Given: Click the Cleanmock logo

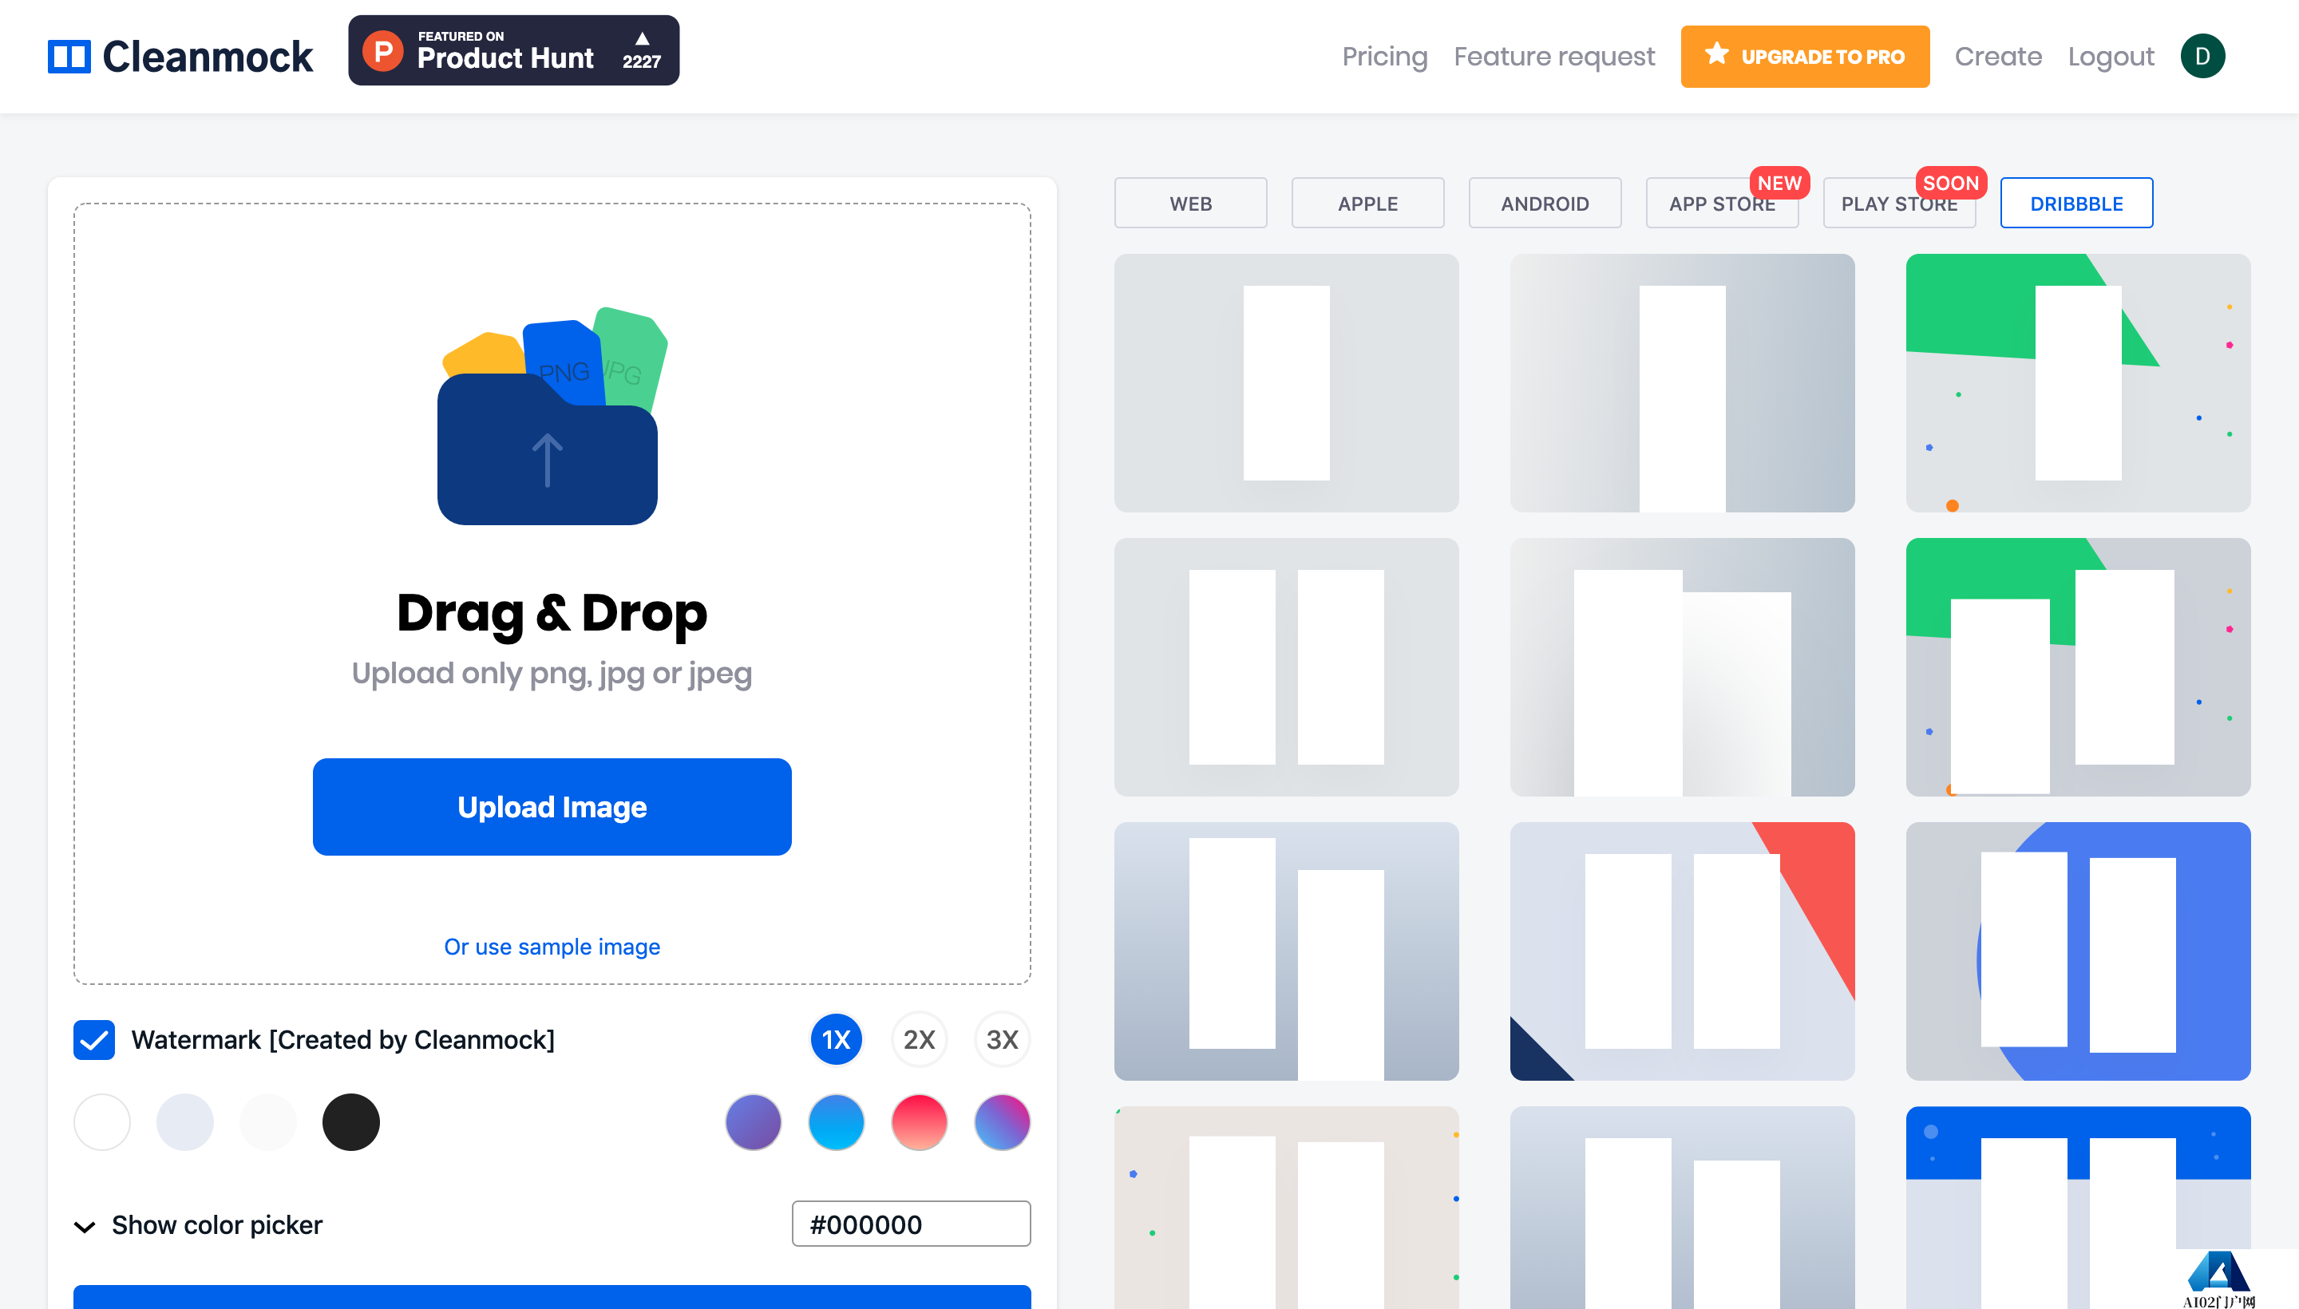Looking at the screenshot, I should 180,56.
